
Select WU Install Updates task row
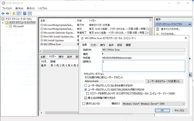pyautogui.click(x=54, y=40)
